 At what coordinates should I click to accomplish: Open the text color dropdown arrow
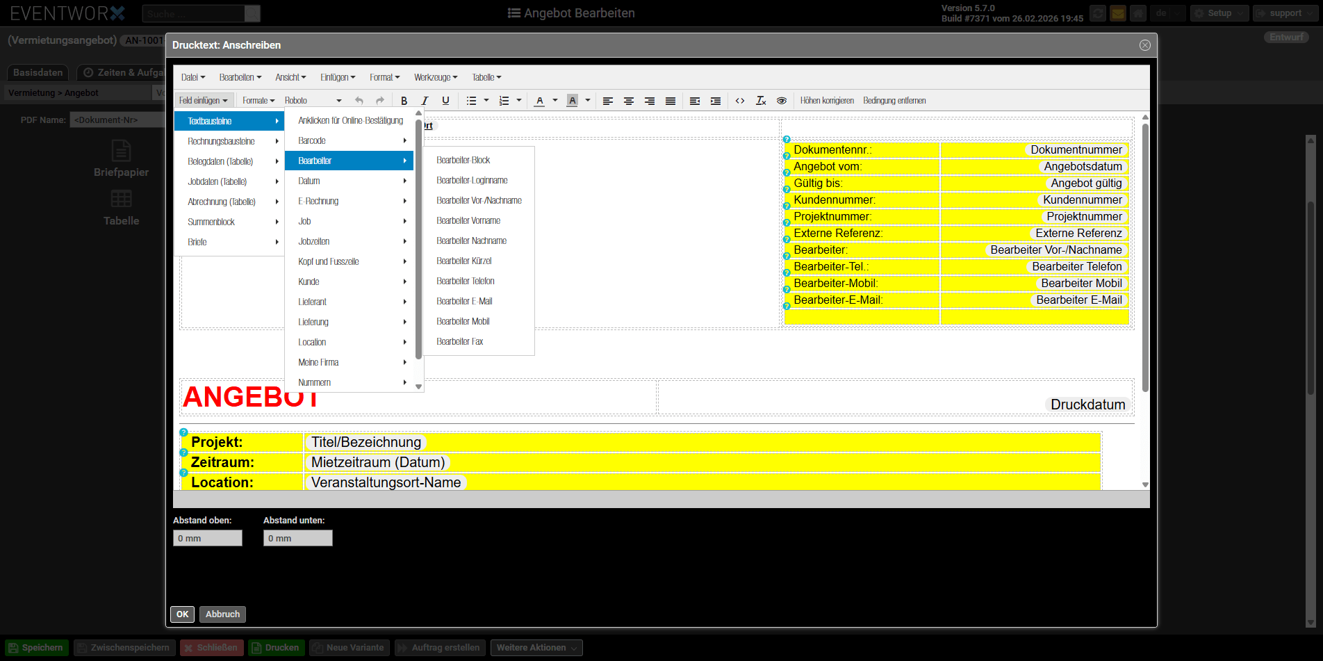click(555, 101)
